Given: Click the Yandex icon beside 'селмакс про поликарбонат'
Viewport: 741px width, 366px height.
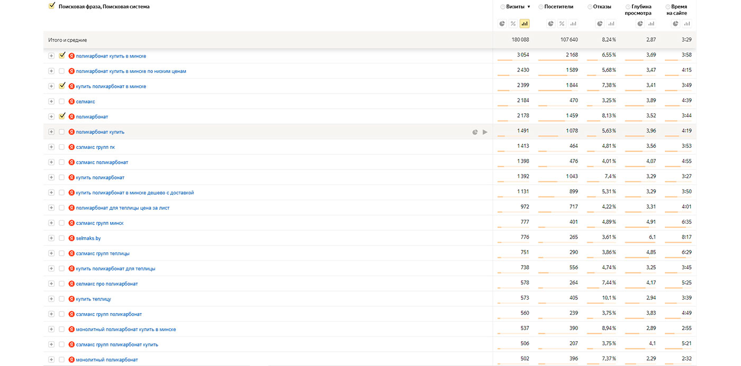Looking at the screenshot, I should point(71,284).
